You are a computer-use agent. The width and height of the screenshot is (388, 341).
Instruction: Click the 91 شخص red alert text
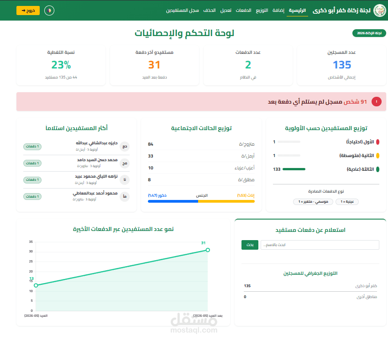(x=355, y=102)
